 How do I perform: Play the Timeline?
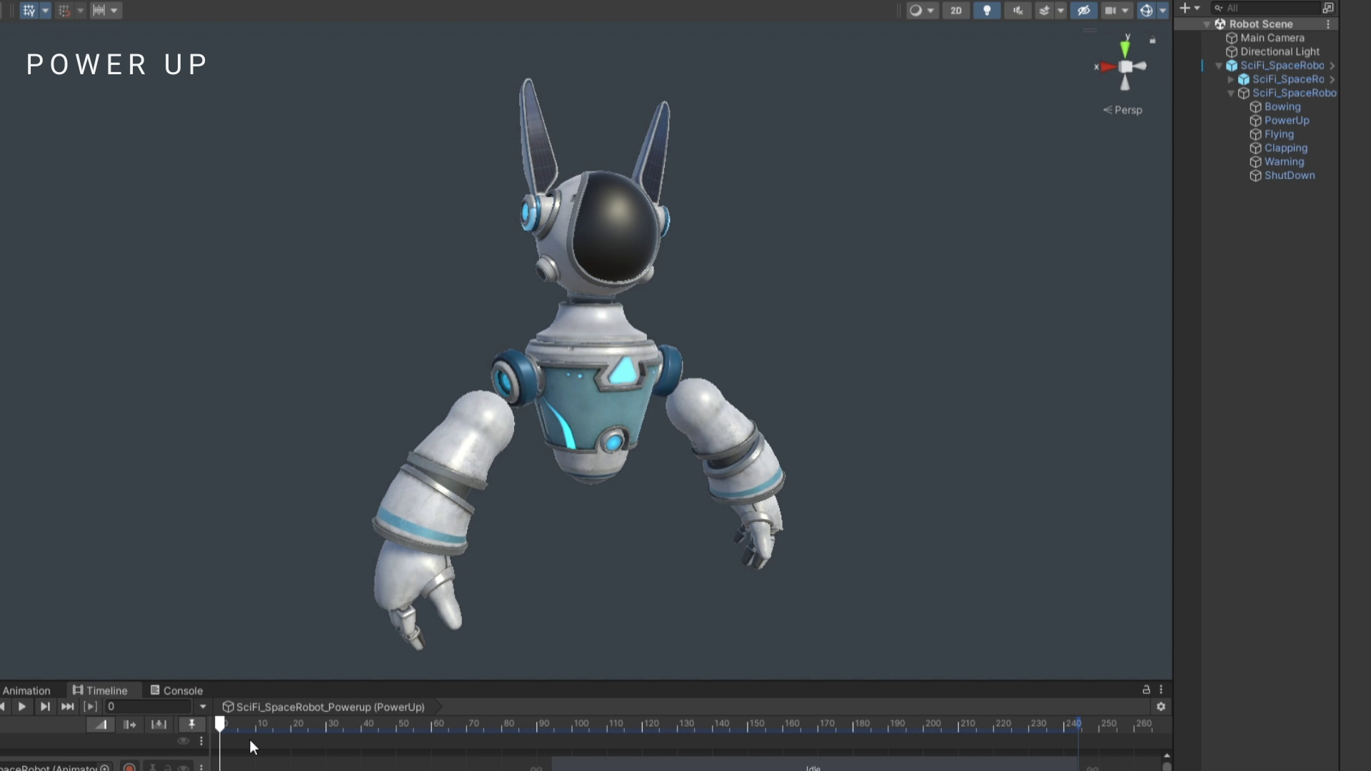22,707
